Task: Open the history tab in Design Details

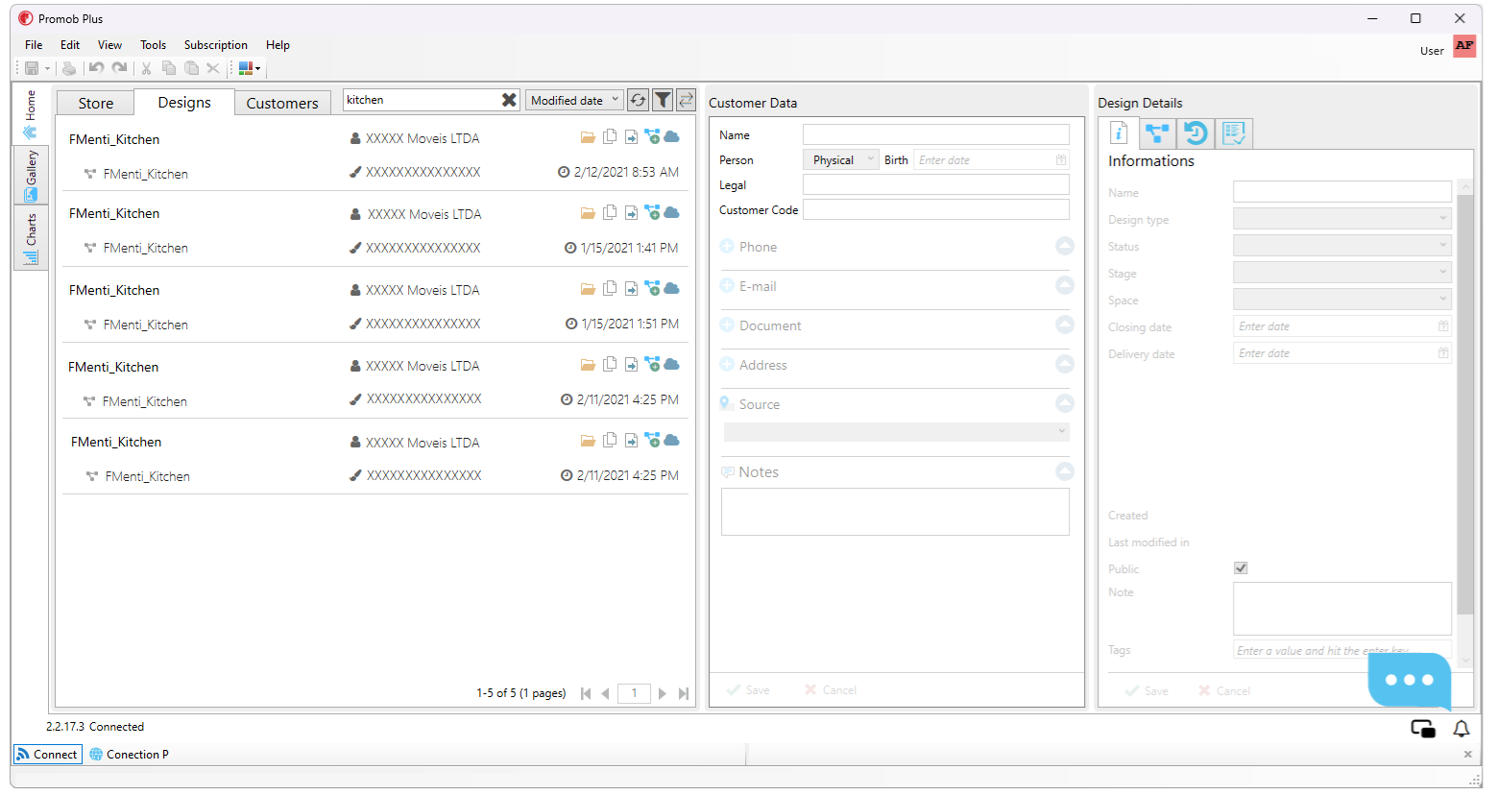Action: point(1195,133)
